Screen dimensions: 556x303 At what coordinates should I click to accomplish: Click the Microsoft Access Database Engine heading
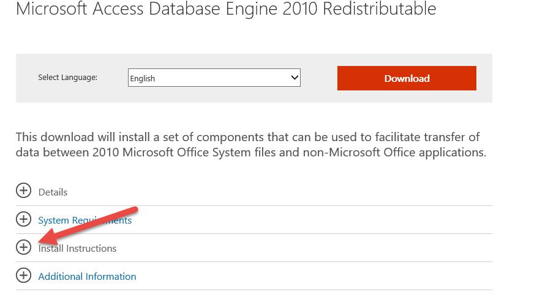[x=226, y=9]
